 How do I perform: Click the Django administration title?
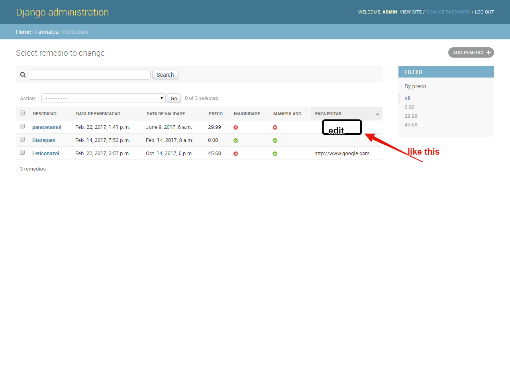point(63,12)
